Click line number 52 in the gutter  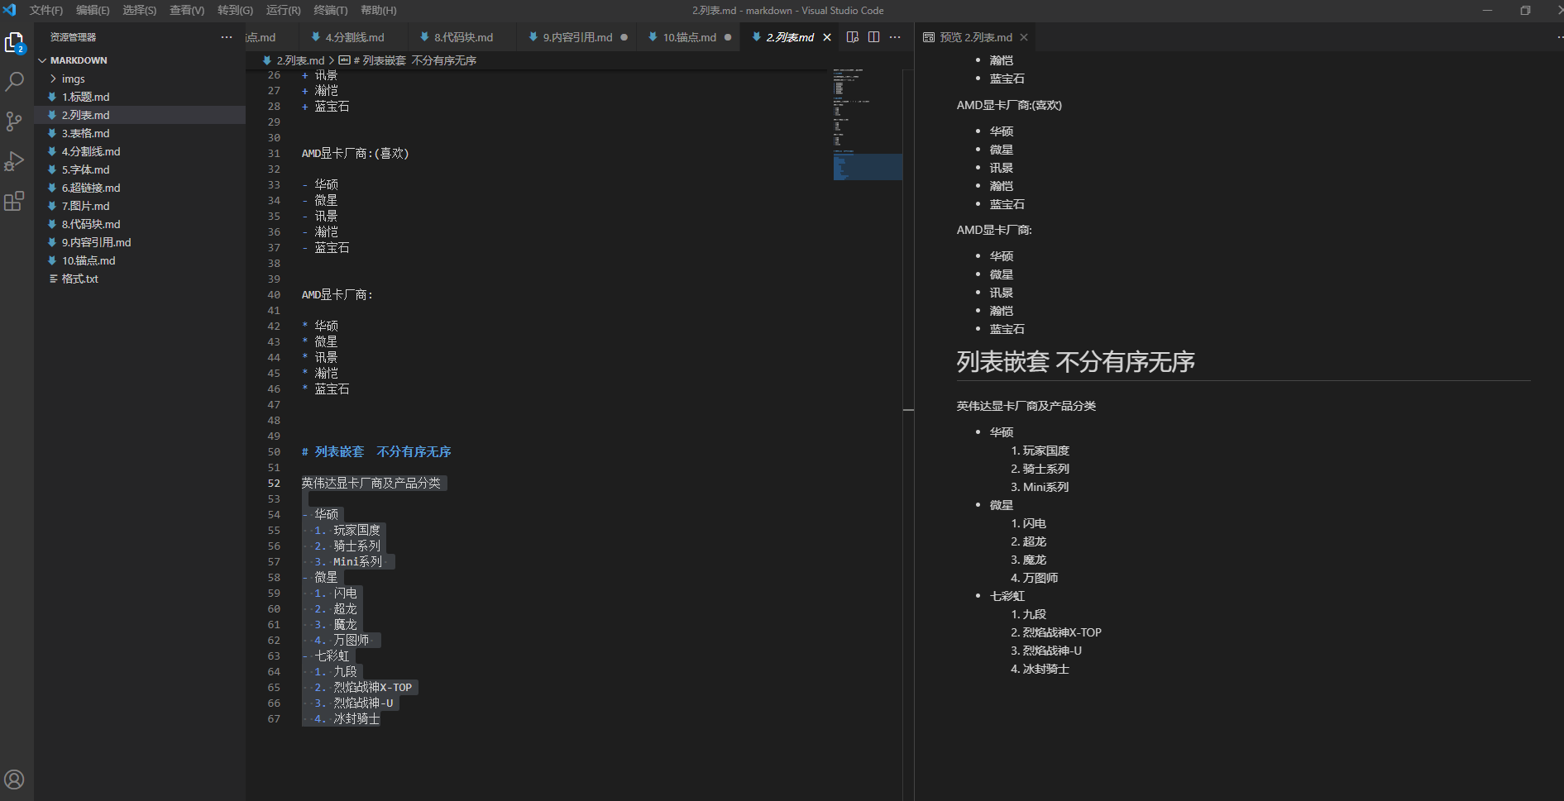(274, 484)
